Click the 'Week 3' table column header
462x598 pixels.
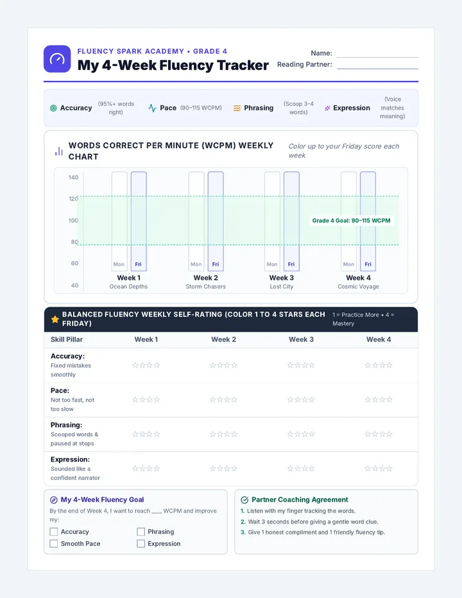coord(301,339)
